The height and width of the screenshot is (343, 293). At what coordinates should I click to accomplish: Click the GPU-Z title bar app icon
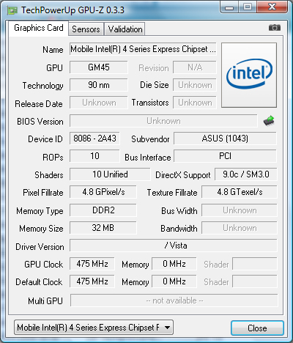coord(12,10)
